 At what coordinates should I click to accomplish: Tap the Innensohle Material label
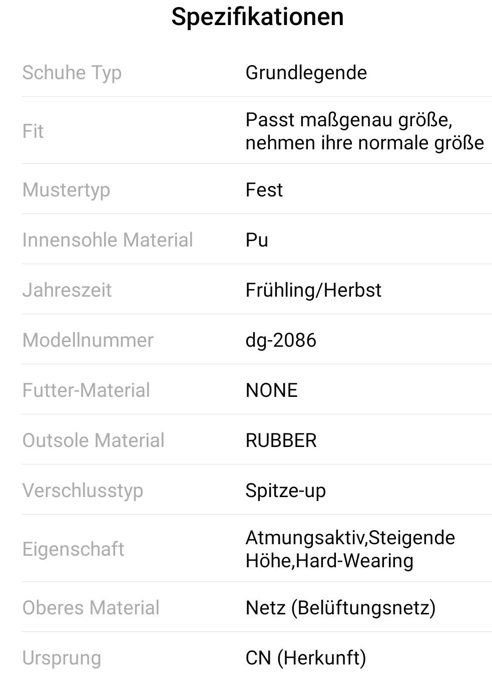107,240
